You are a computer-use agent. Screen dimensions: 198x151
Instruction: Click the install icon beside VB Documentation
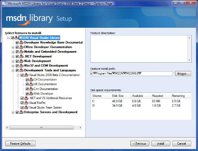pos(31,84)
